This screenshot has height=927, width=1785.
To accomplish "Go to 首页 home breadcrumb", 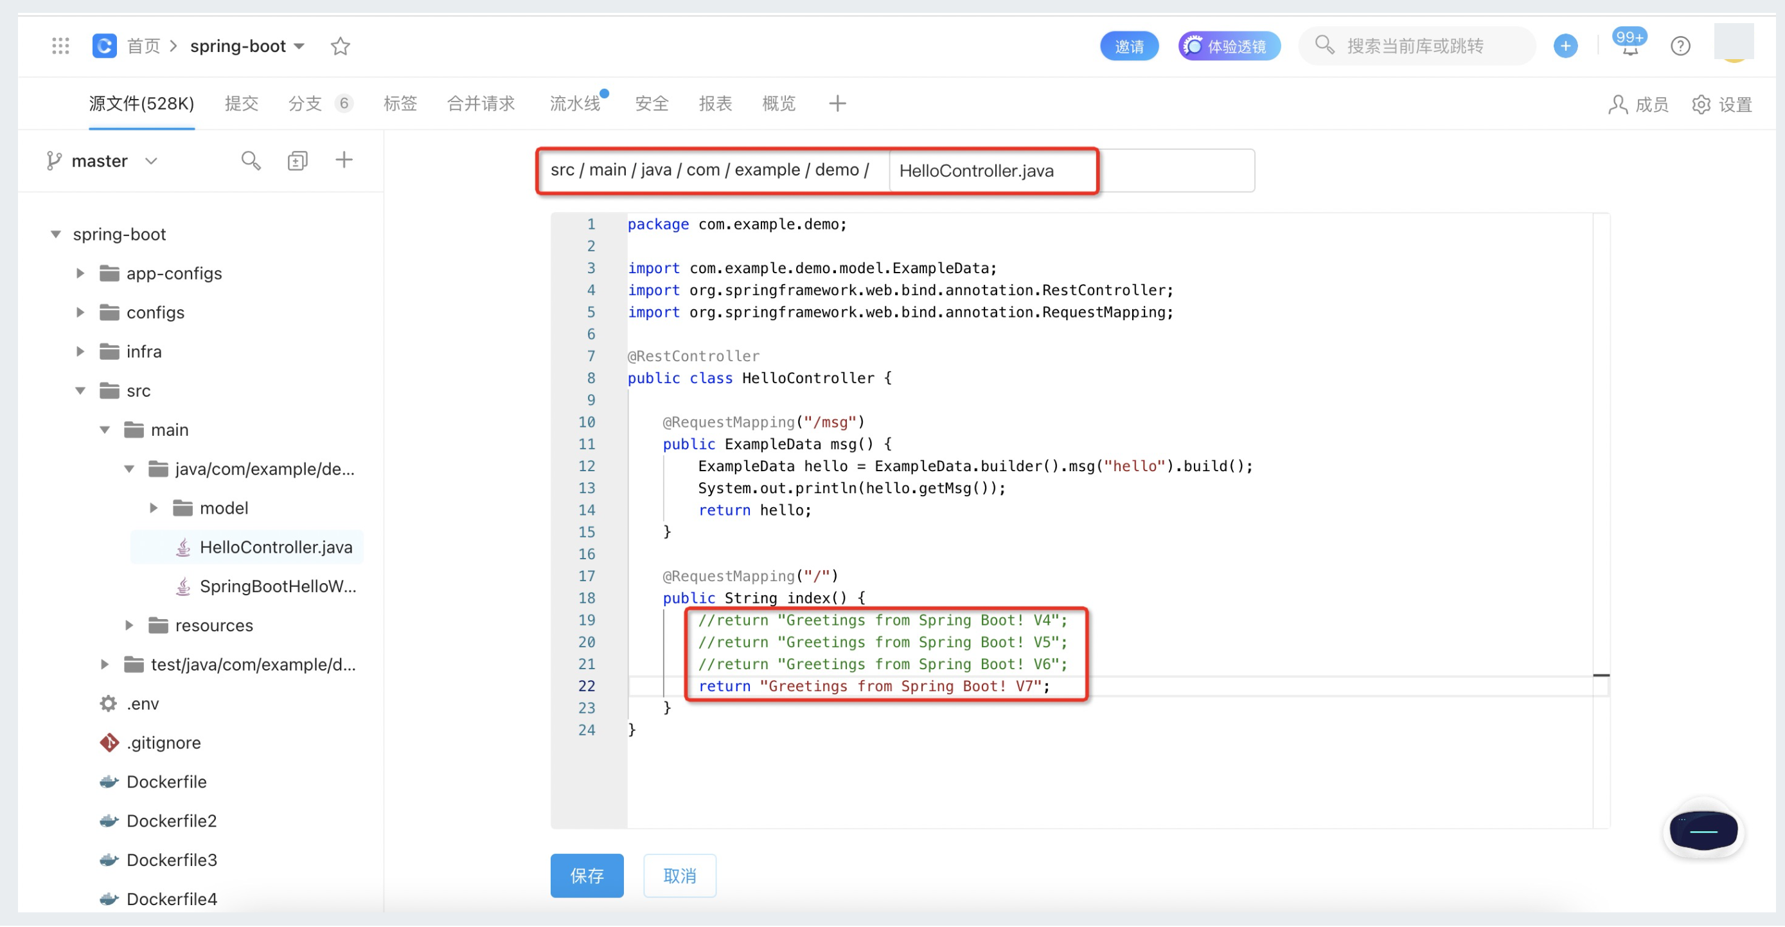I will (143, 46).
